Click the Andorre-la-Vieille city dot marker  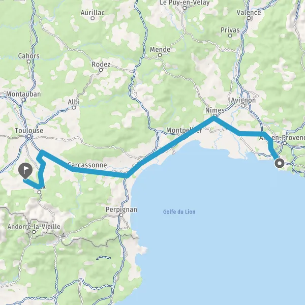[34, 232]
